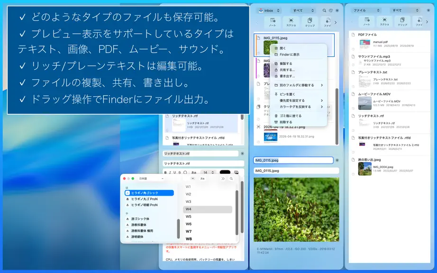
Task: Select the PDFファイル item
Action: pyautogui.click(x=390, y=42)
